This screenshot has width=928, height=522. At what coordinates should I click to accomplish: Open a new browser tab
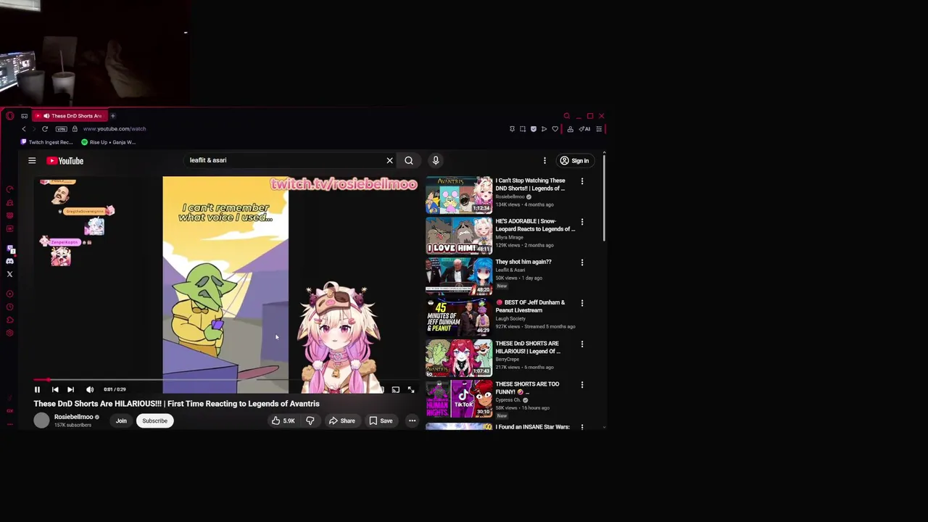click(x=112, y=116)
